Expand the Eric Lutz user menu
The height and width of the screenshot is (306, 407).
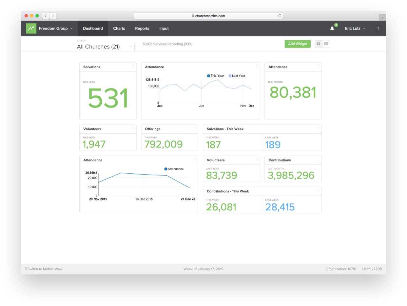coord(355,29)
